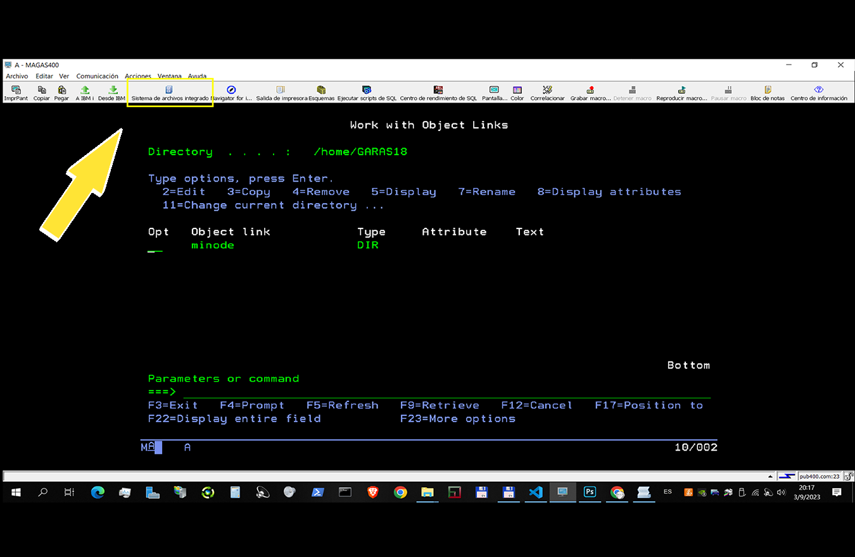Click Reproducir macro icon

(x=681, y=92)
